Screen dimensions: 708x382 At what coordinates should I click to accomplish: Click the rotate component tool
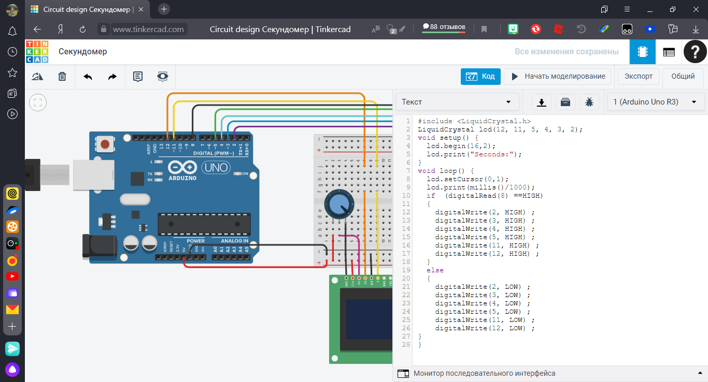point(37,77)
